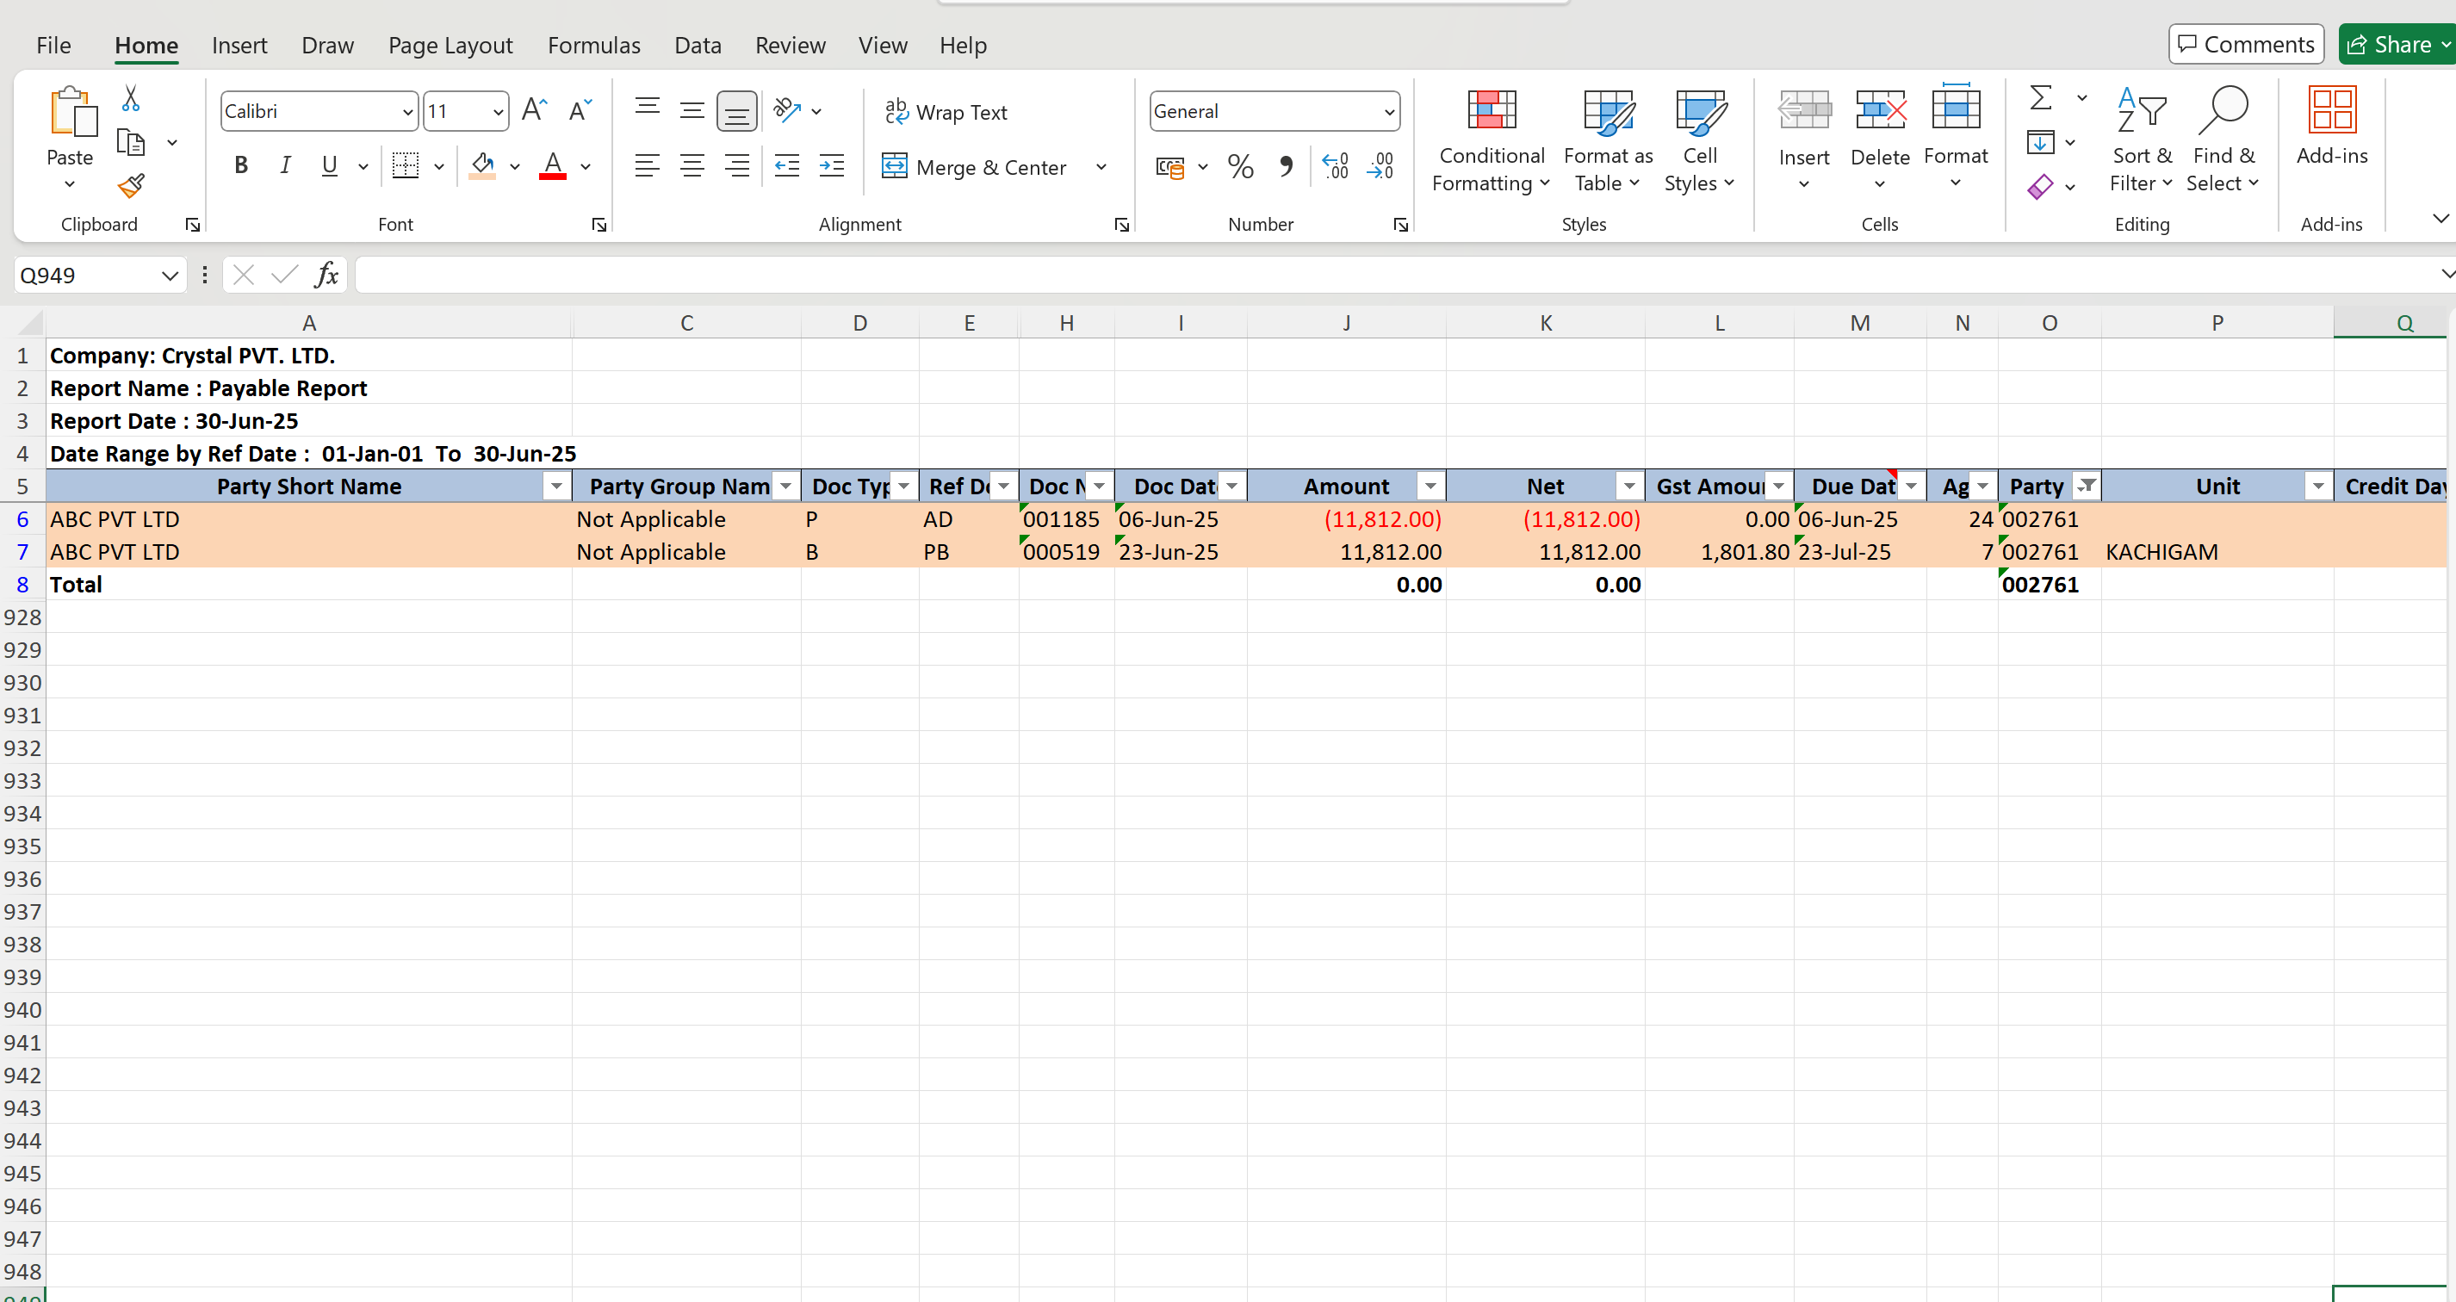Open the Number Format dropdown showing General
Image resolution: width=2456 pixels, height=1302 pixels.
[x=1275, y=110]
